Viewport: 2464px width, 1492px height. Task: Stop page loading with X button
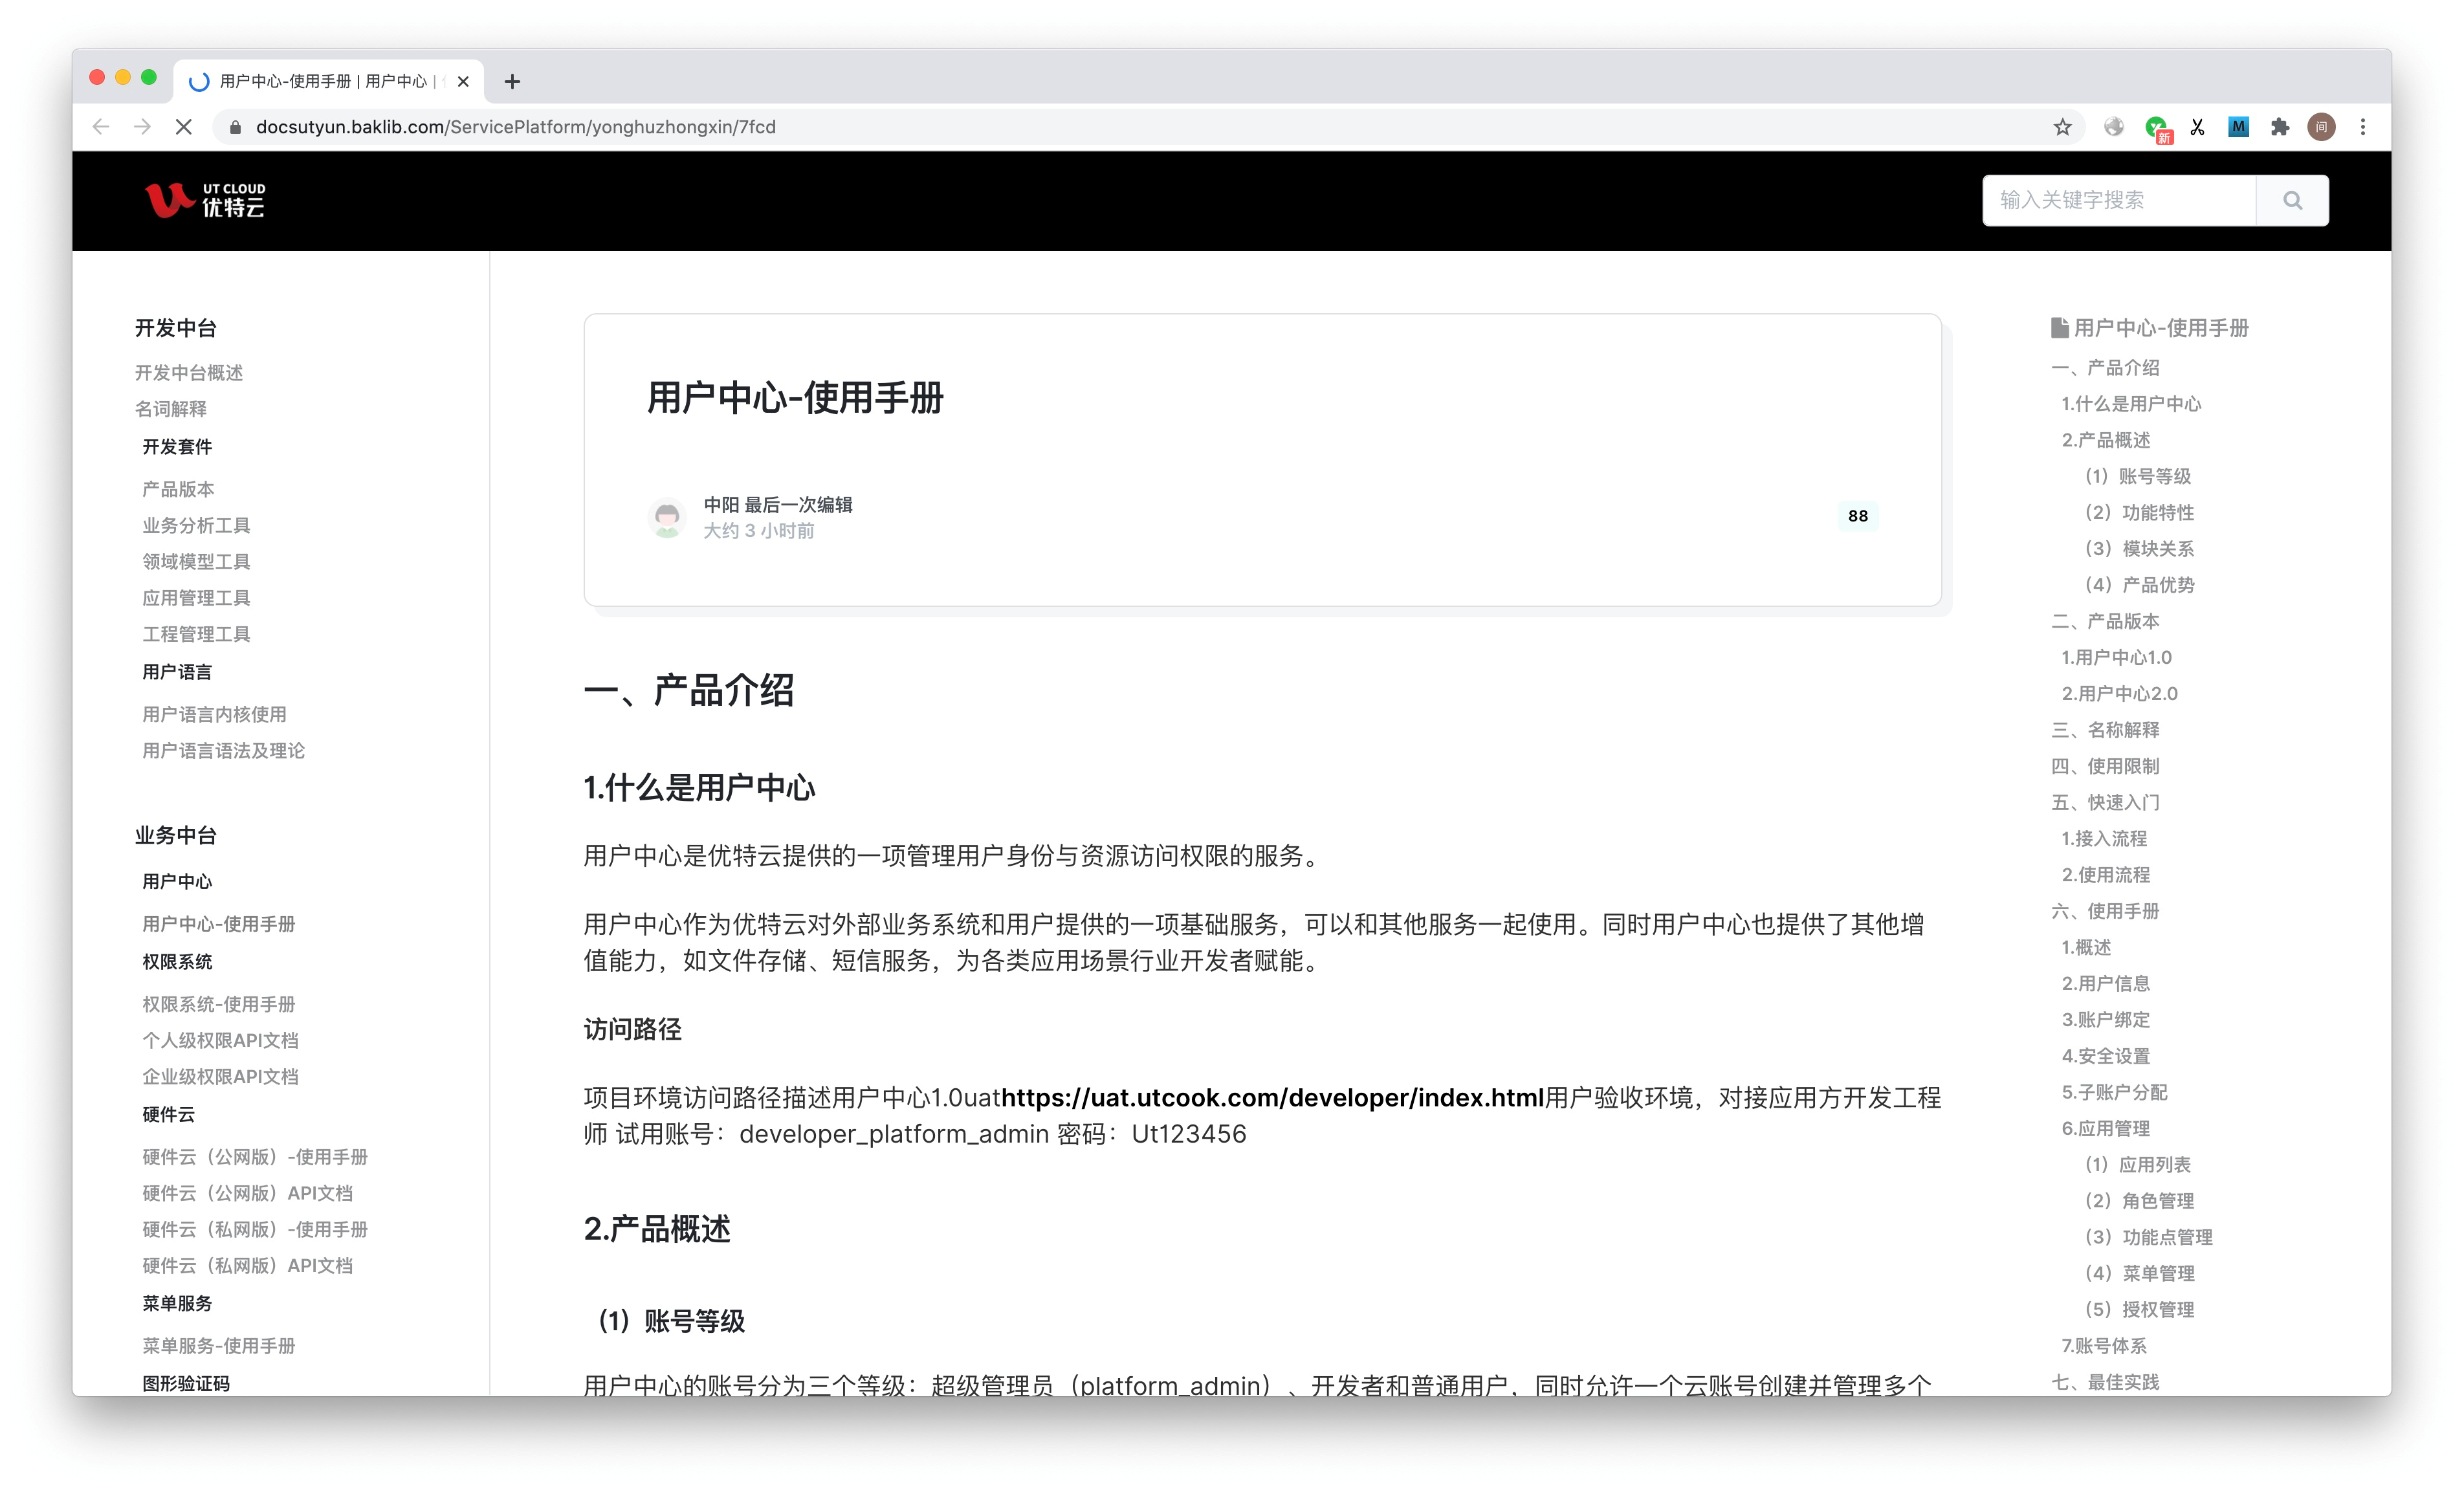click(184, 127)
